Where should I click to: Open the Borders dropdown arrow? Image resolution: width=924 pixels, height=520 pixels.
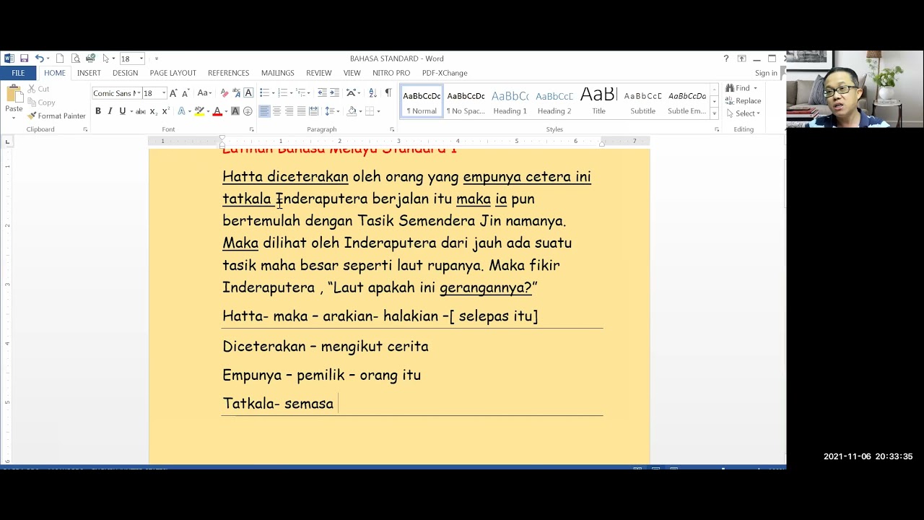pos(378,111)
